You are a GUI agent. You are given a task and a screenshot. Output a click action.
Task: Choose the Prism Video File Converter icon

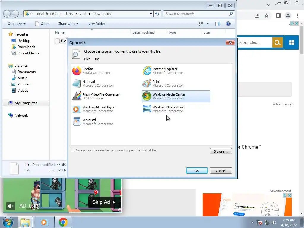(77, 96)
